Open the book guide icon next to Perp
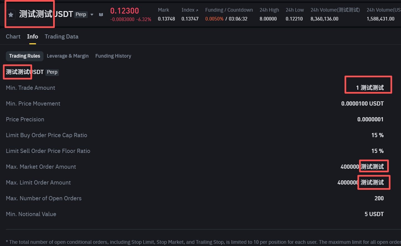Viewport: 401px width, 246px height. pyautogui.click(x=101, y=15)
